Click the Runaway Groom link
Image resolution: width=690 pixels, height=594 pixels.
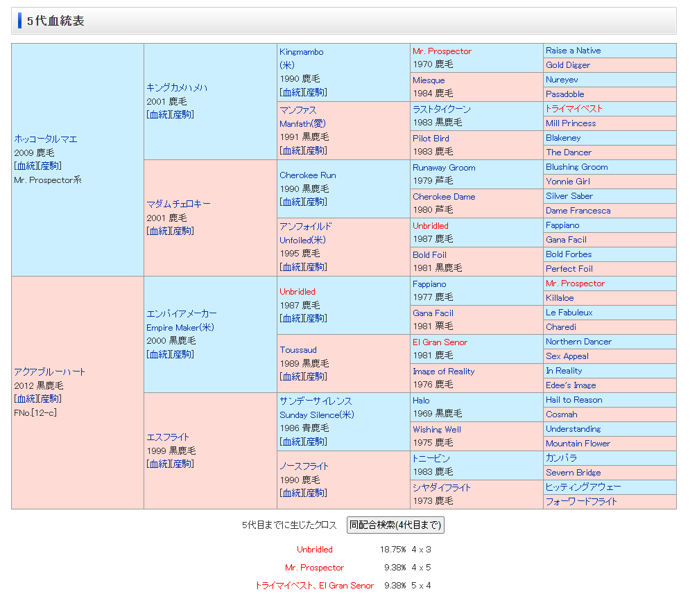pos(444,168)
